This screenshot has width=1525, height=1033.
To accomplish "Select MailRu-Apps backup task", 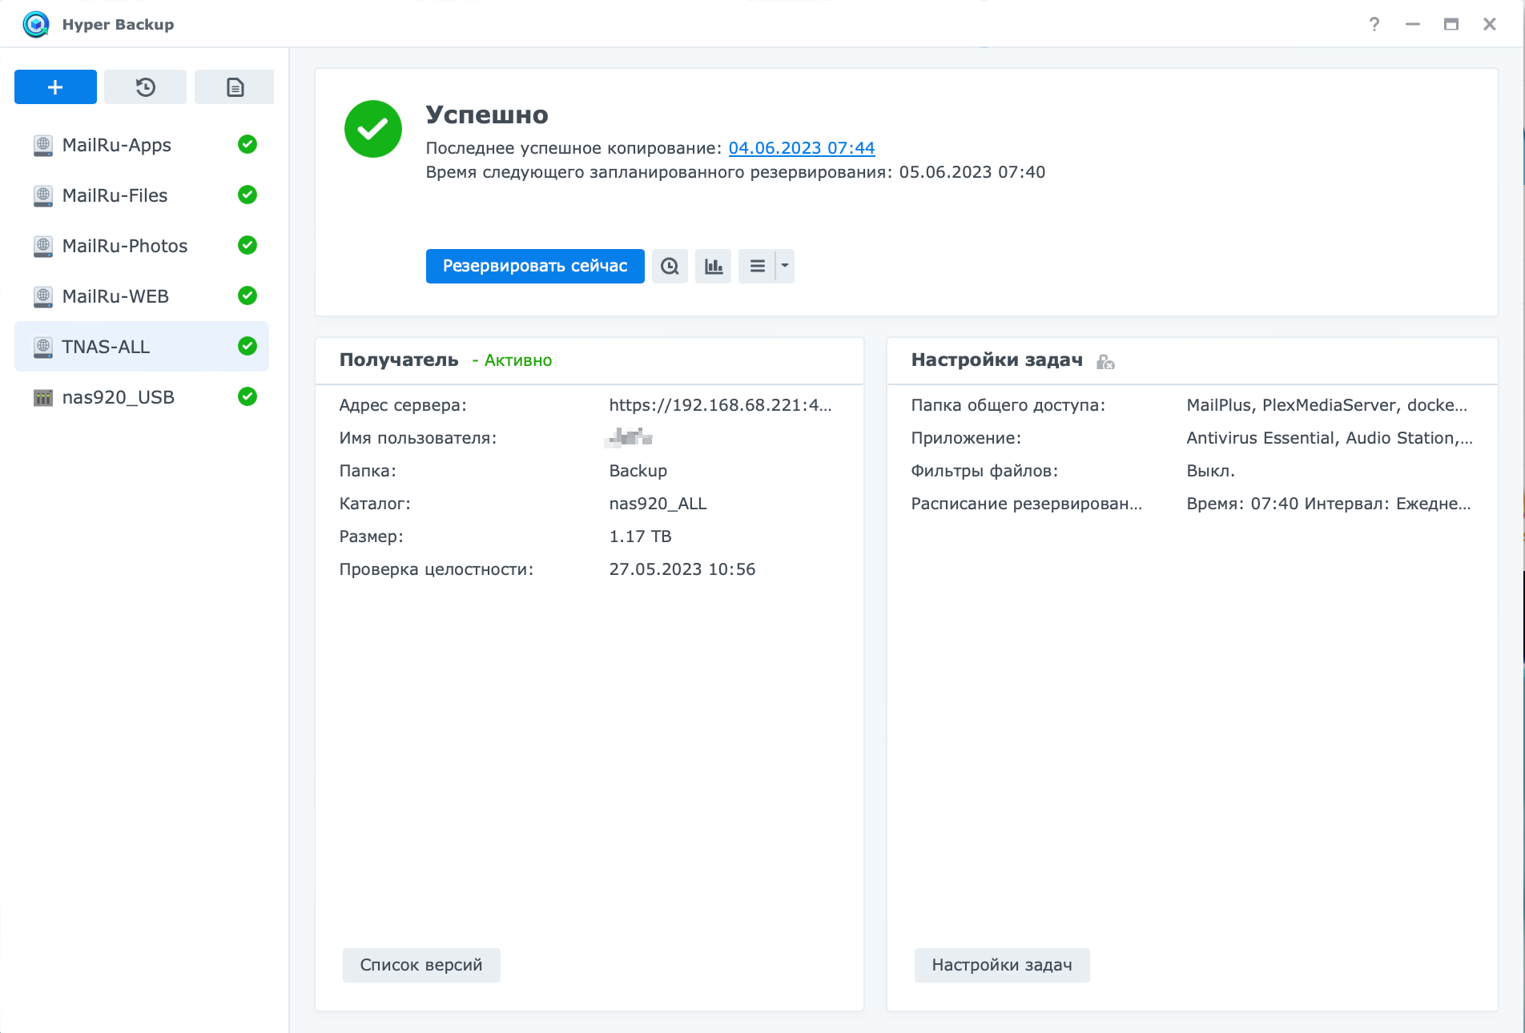I will [142, 145].
